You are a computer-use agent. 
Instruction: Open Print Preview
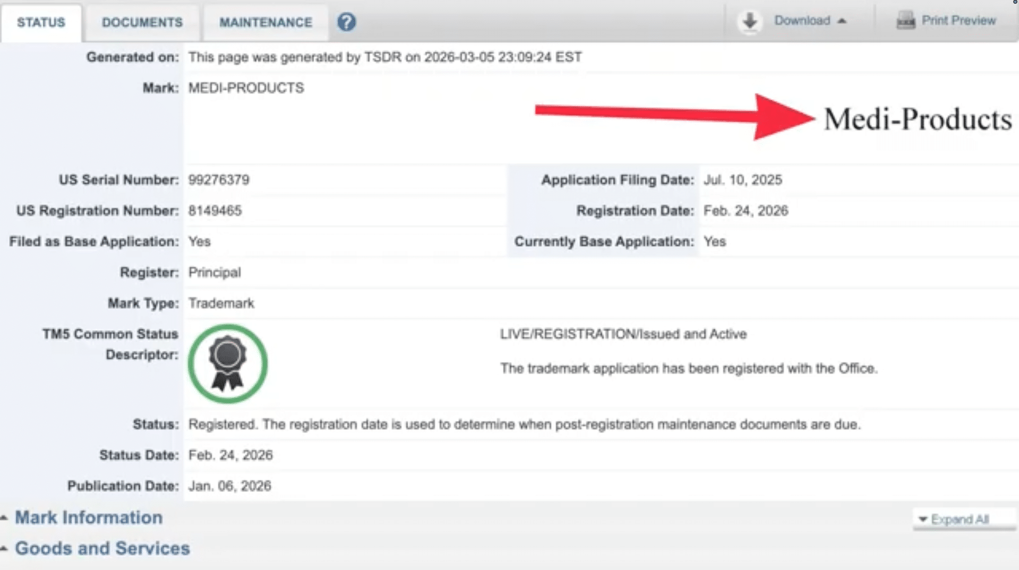pos(958,21)
